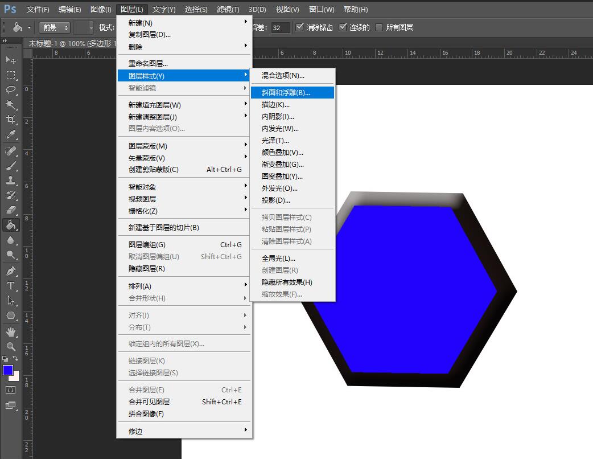Enable the 所有图层 checkbox

[x=378, y=27]
